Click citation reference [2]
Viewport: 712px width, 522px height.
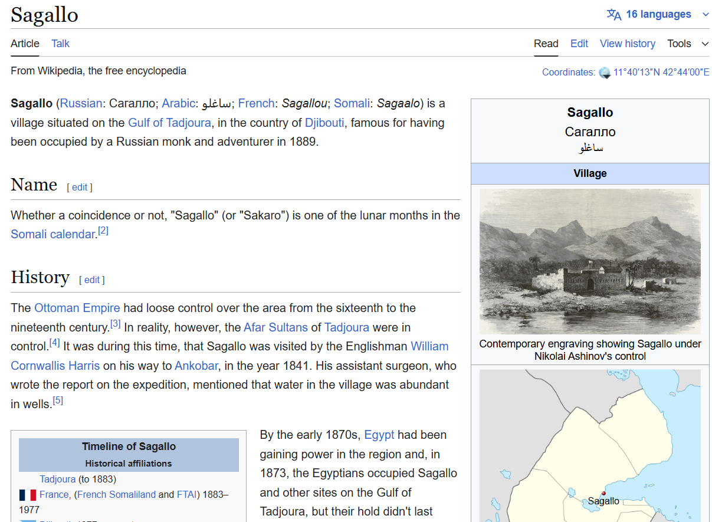(103, 231)
